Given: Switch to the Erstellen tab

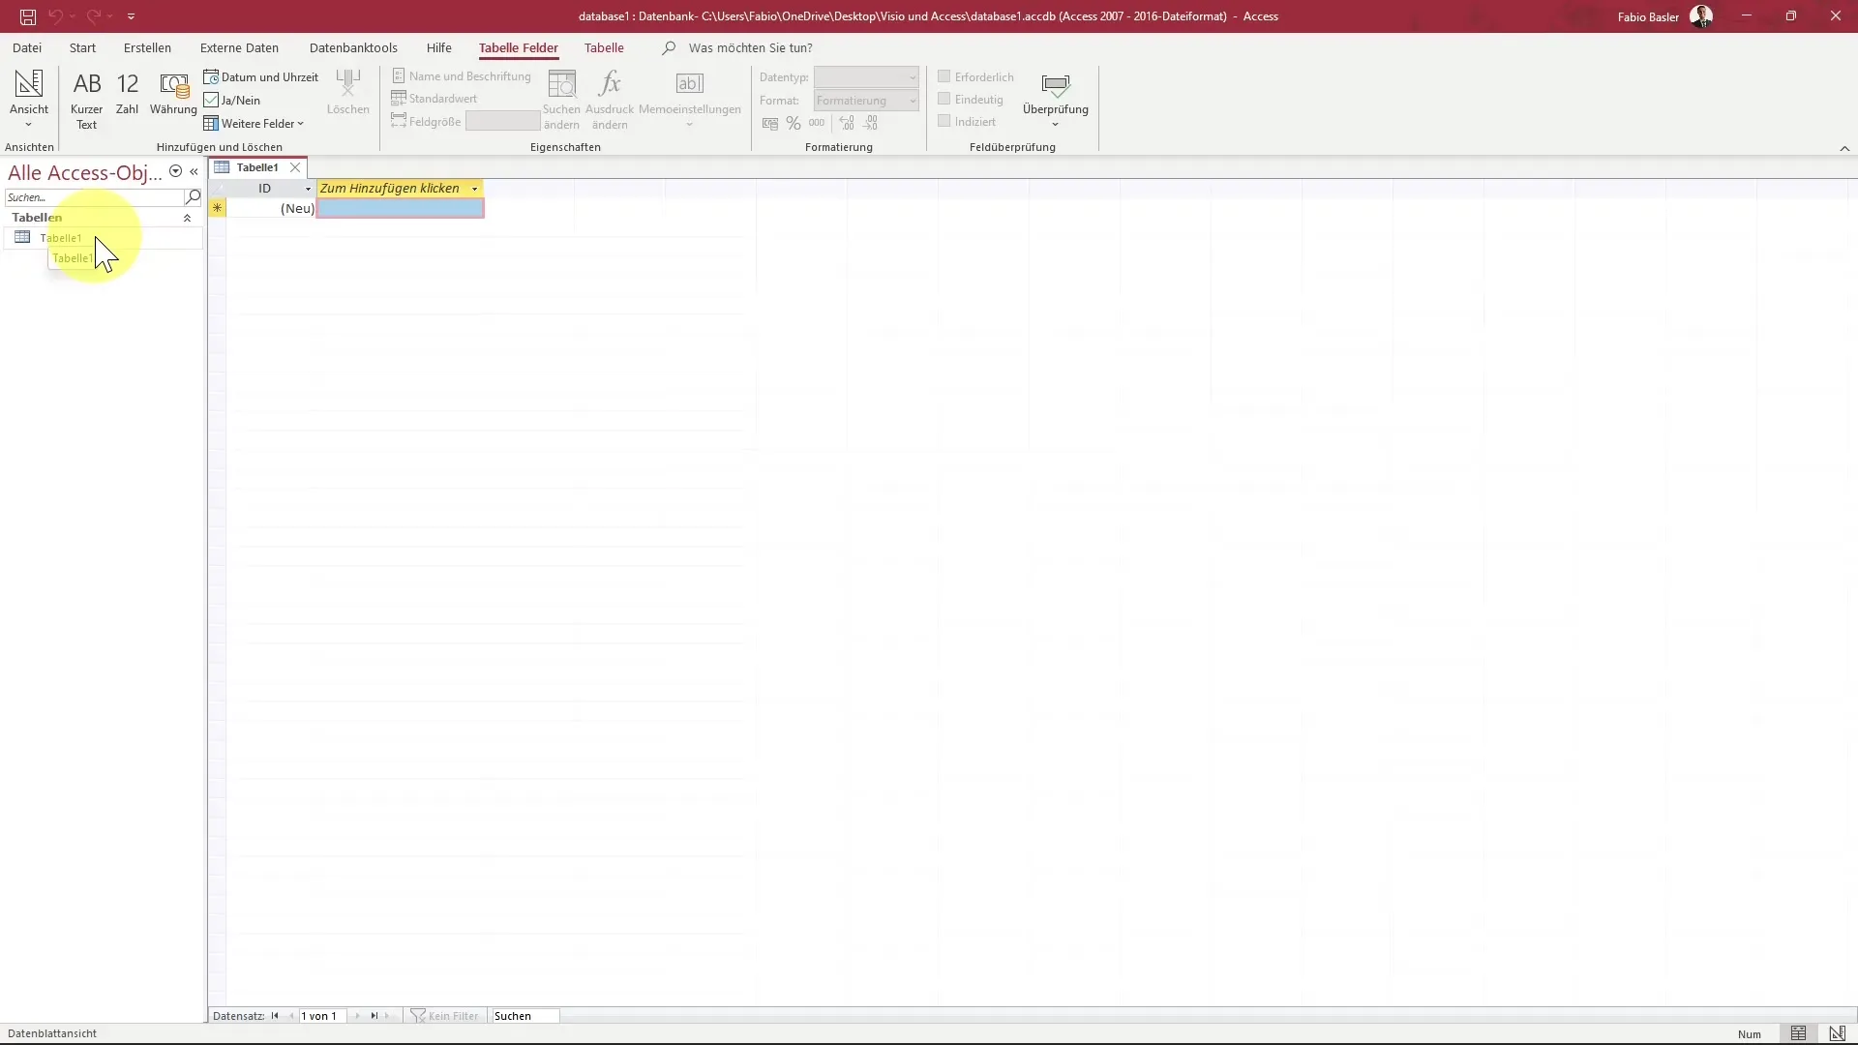Looking at the screenshot, I should pos(147,47).
